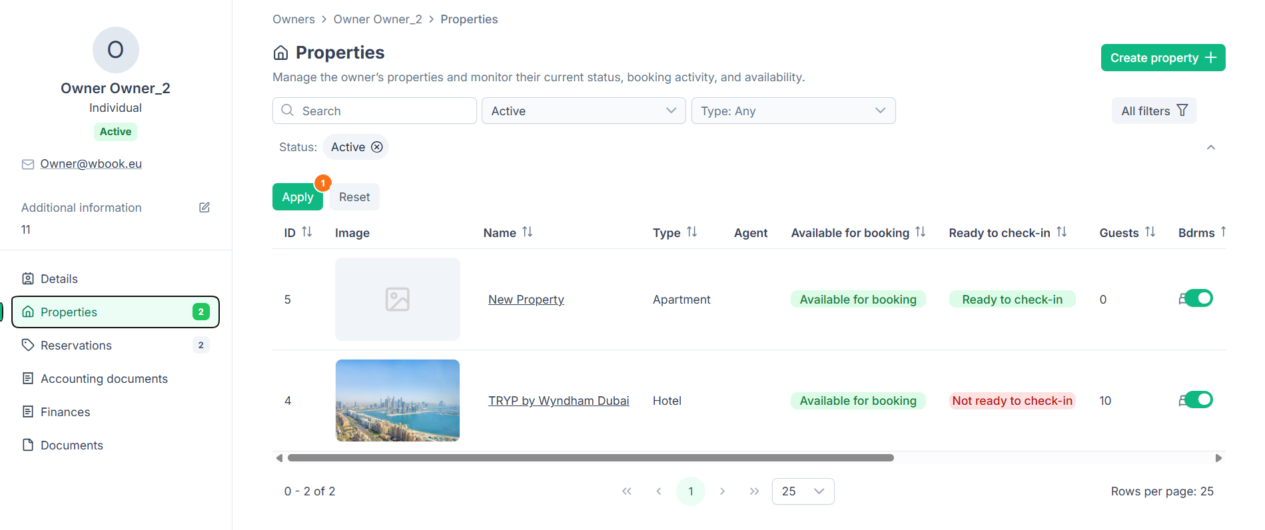Go to the previous page arrow
The height and width of the screenshot is (530, 1265).
point(659,491)
